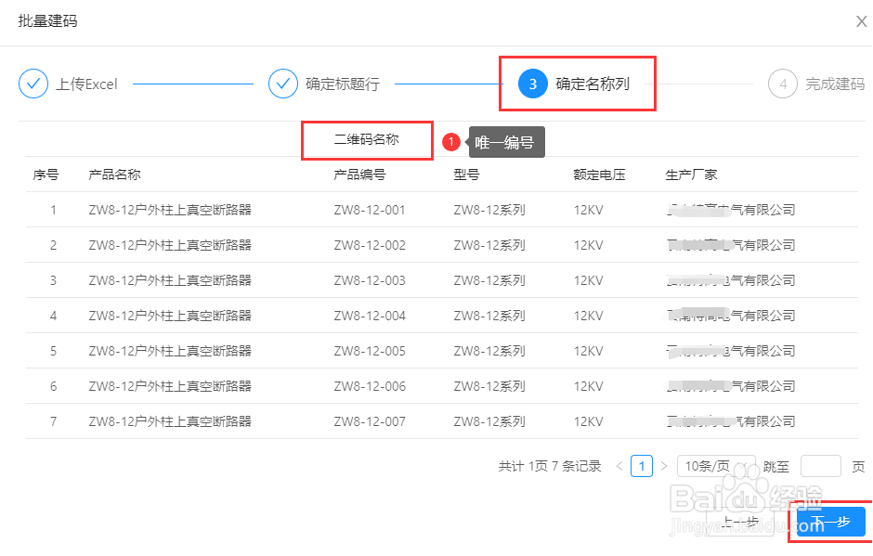Click the 生产厂家 column header
The image size is (873, 556).
689,174
